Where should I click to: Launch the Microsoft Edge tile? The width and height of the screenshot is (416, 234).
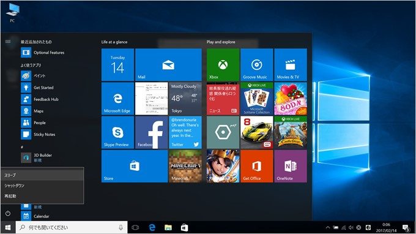point(117,99)
